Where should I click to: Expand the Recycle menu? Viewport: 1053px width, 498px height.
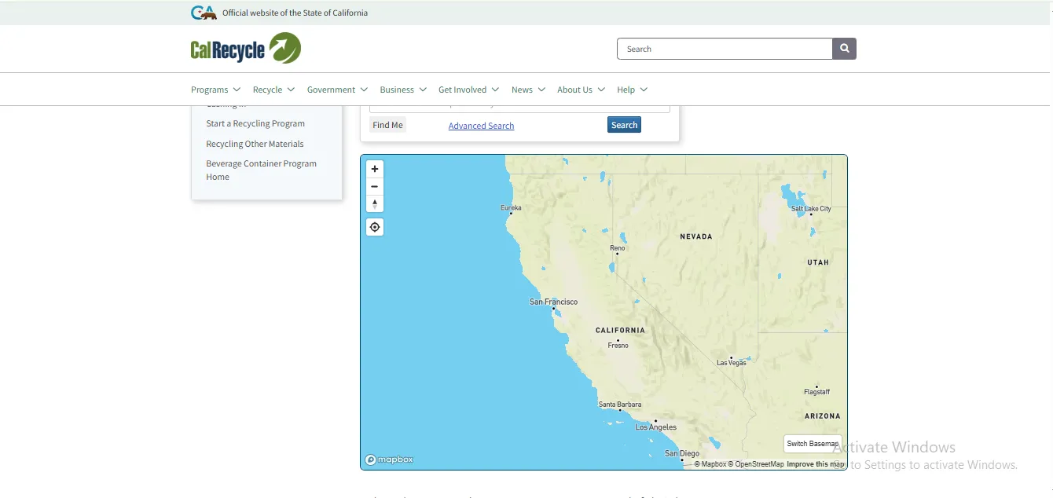(x=273, y=90)
